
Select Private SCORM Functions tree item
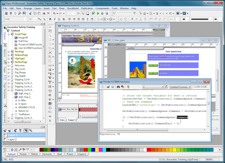click(30, 44)
